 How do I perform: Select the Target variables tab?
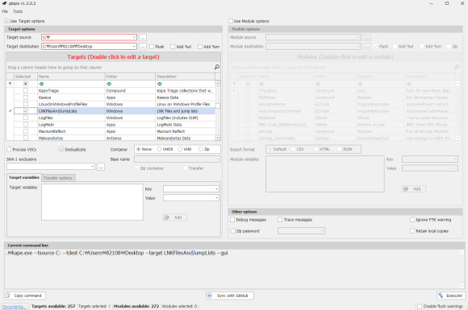coord(24,177)
